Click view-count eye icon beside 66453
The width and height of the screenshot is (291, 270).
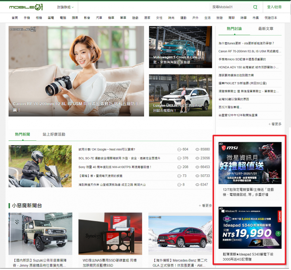(x=197, y=167)
